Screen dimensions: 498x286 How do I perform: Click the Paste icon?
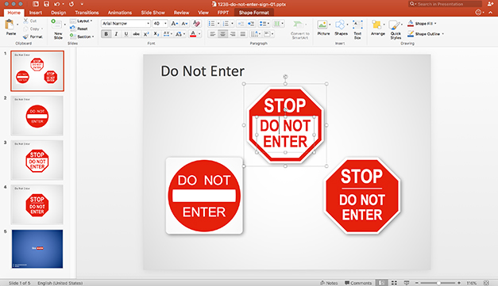[x=10, y=25]
